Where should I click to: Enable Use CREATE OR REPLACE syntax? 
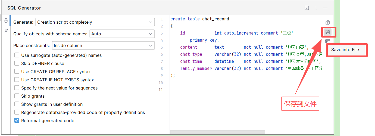pos(17,72)
